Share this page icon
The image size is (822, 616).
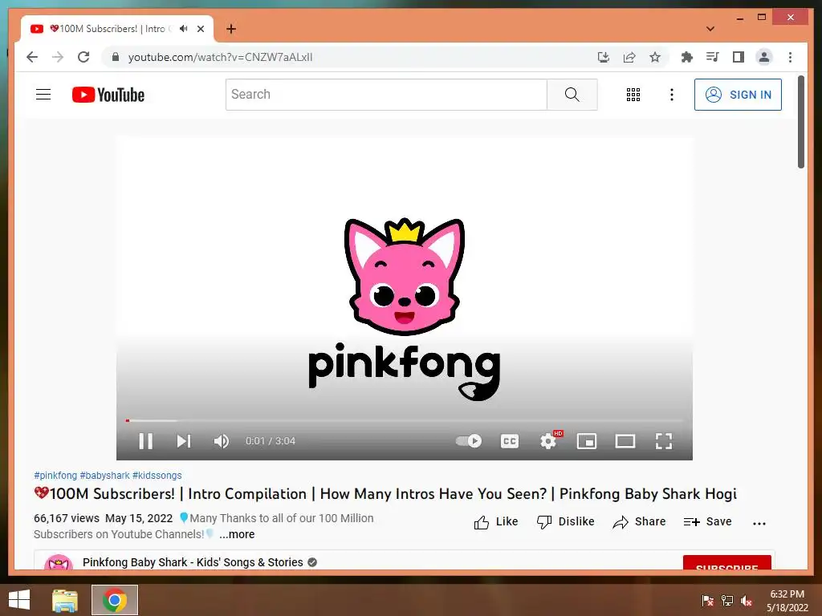tap(629, 57)
